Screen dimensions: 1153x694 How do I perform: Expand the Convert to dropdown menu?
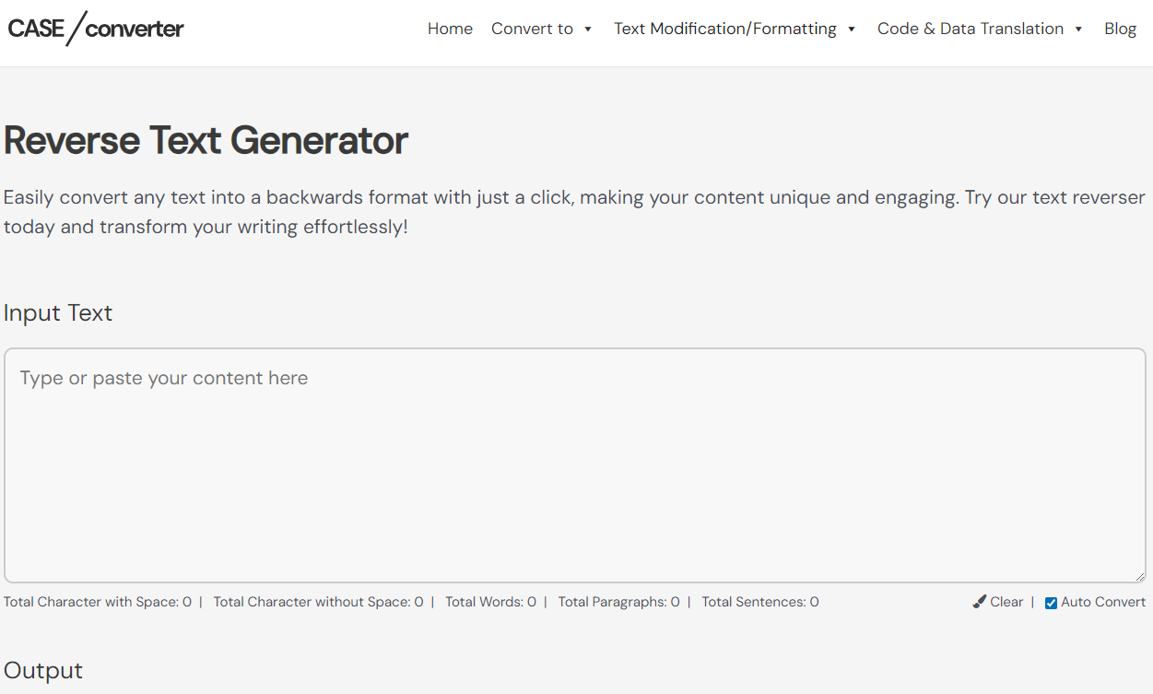coord(542,29)
